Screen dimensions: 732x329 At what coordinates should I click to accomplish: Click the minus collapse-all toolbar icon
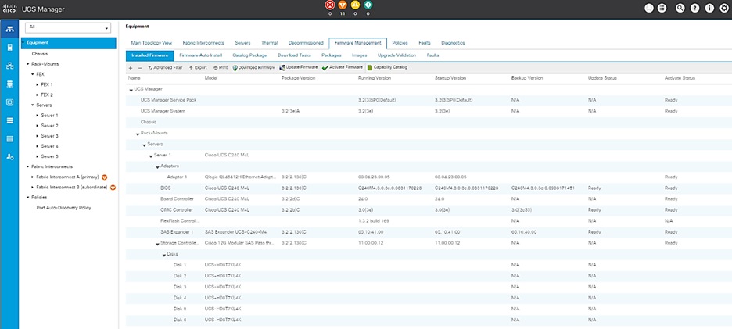click(x=140, y=68)
